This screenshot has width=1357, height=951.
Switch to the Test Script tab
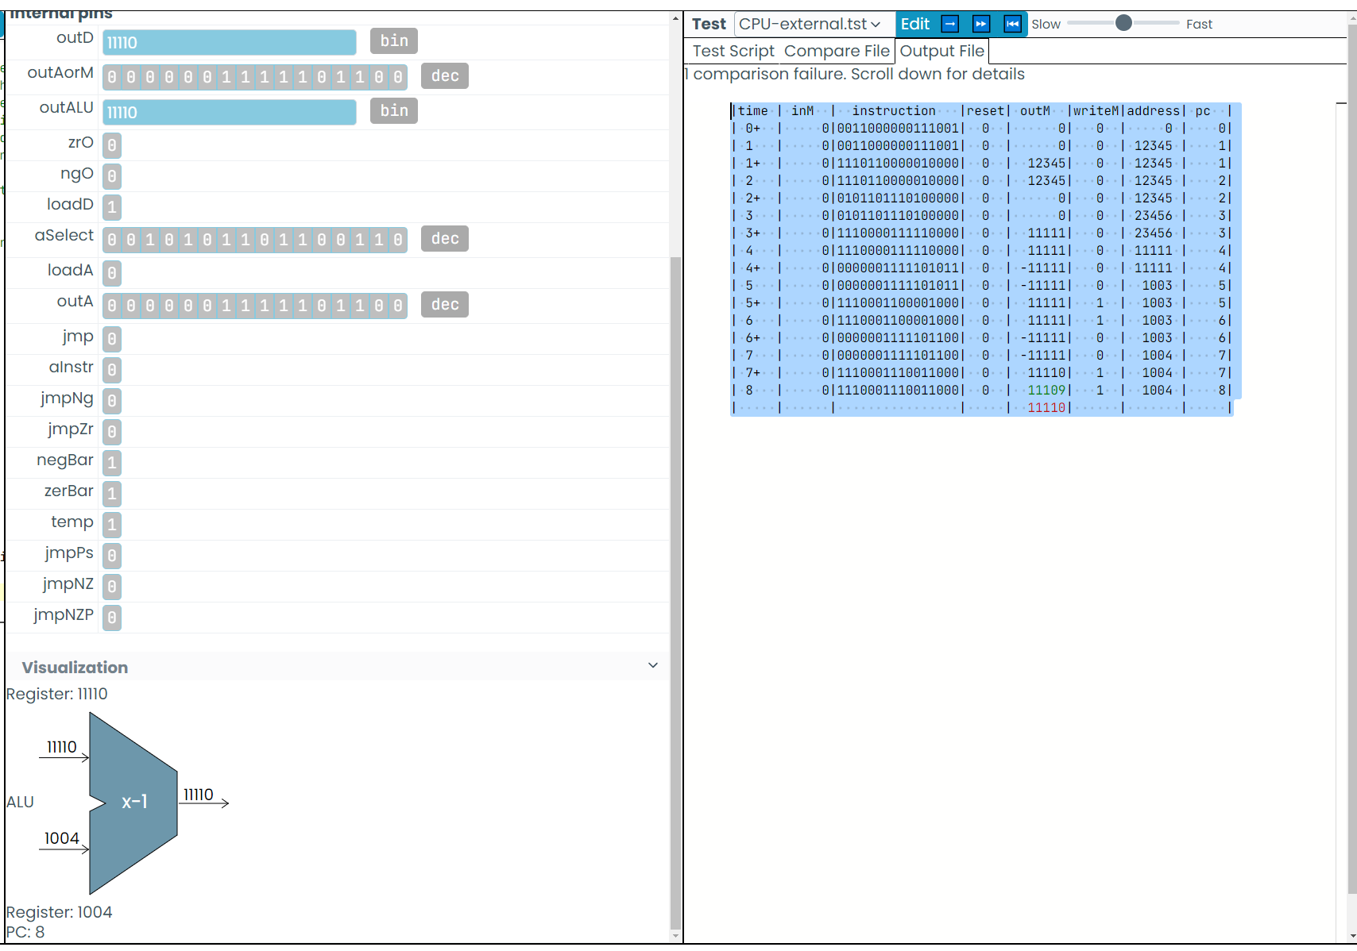(x=733, y=51)
